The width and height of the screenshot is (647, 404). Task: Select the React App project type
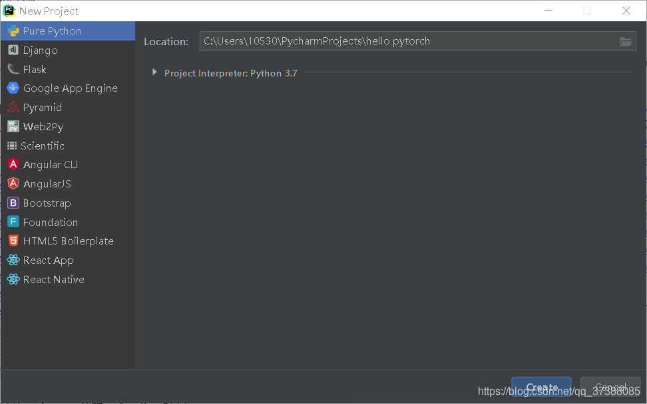coord(68,260)
